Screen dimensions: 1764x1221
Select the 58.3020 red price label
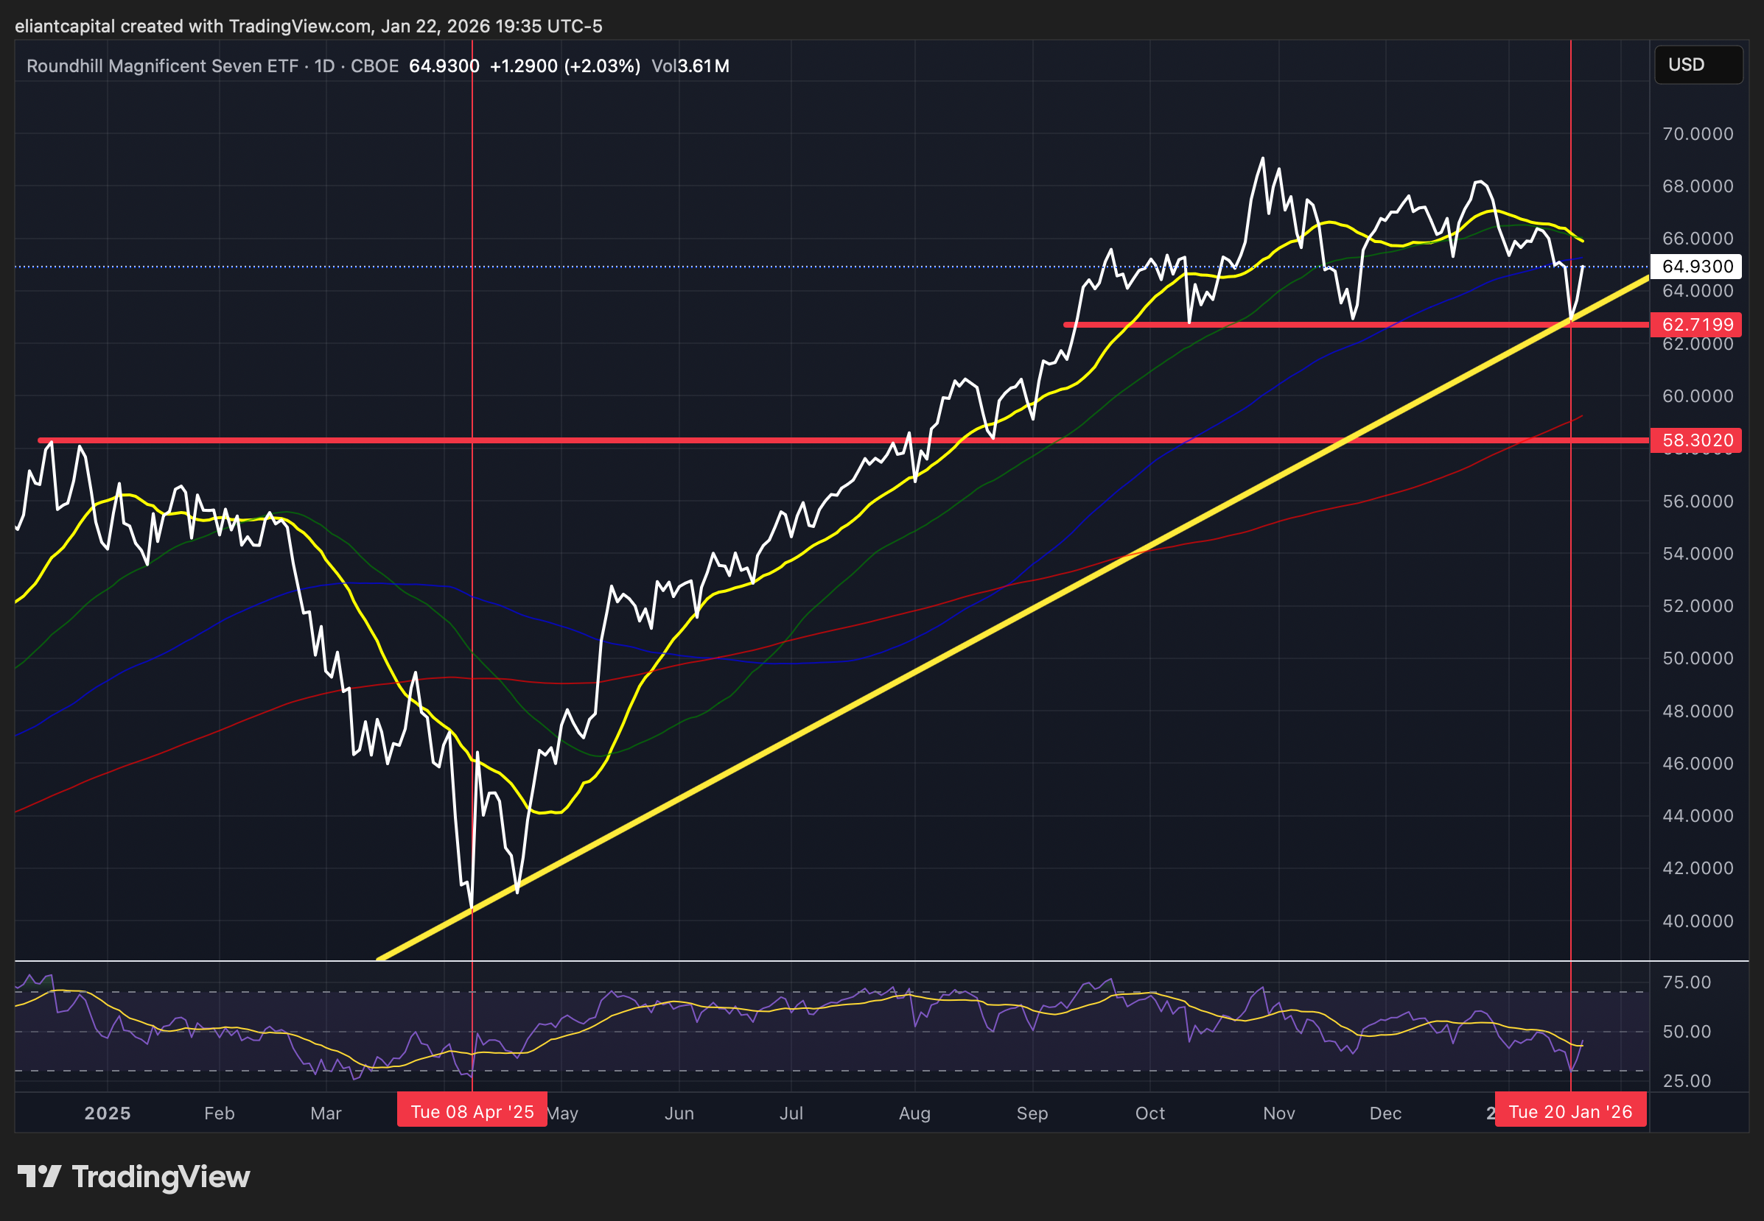(1696, 440)
